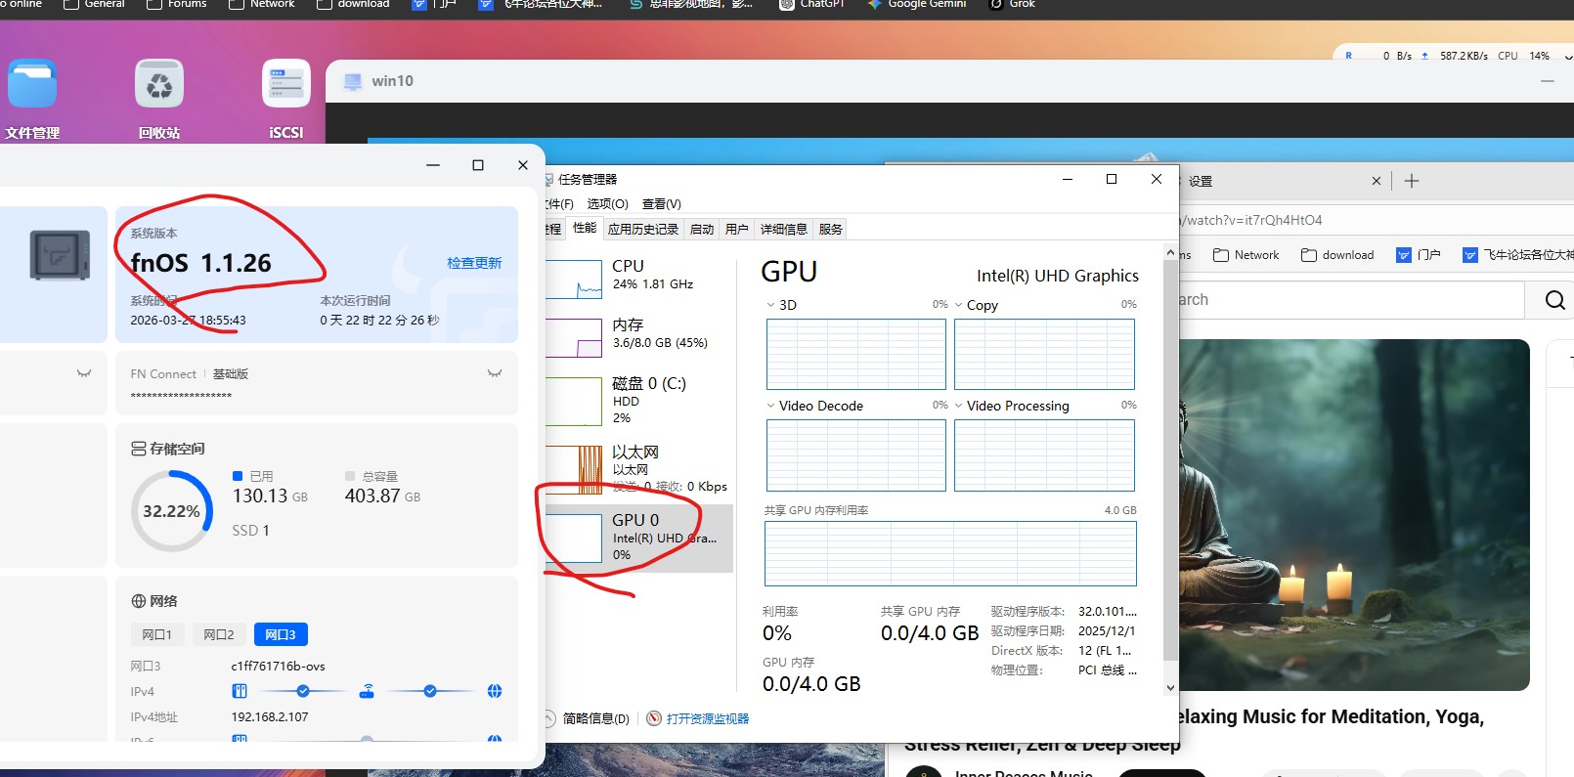
Task: Open the Grok bookmark
Action: (x=1012, y=4)
